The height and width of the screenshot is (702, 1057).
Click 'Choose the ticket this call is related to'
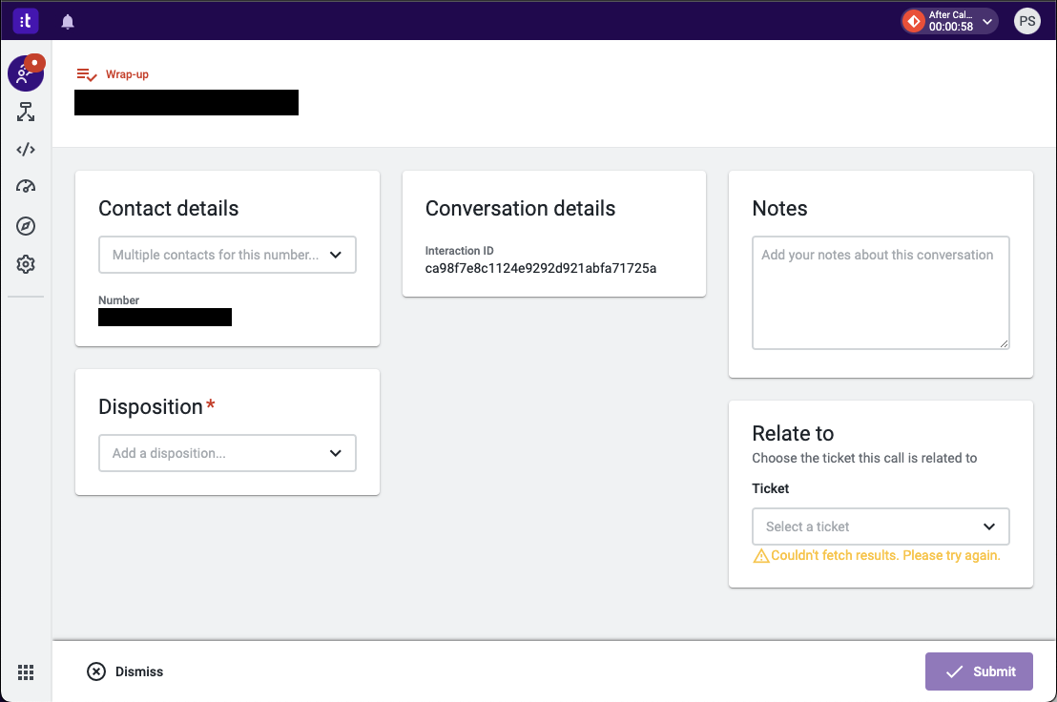864,458
